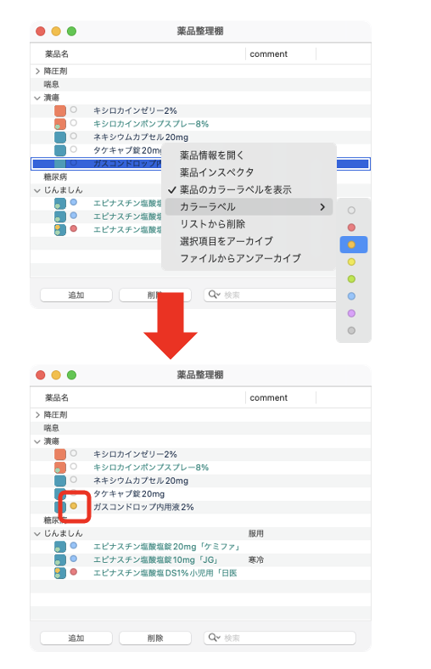Click キシロカインポンプスプレー8% drug icon in upper window
Viewport: 431px width, 669px height.
point(60,124)
